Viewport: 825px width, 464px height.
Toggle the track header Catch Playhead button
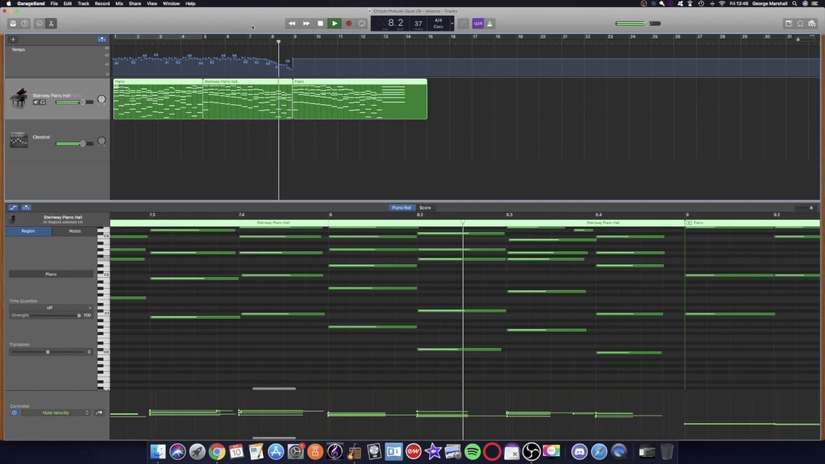tap(102, 39)
